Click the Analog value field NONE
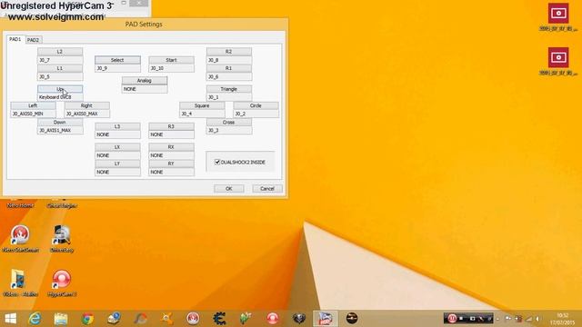Image resolution: width=582 pixels, height=327 pixels. pos(145,89)
